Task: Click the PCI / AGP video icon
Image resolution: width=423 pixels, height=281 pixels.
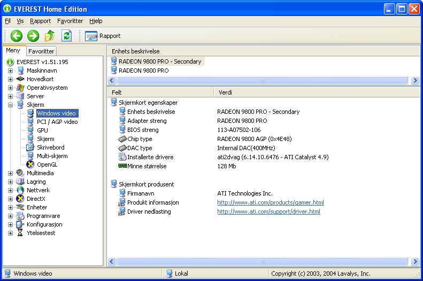Action: coord(30,122)
